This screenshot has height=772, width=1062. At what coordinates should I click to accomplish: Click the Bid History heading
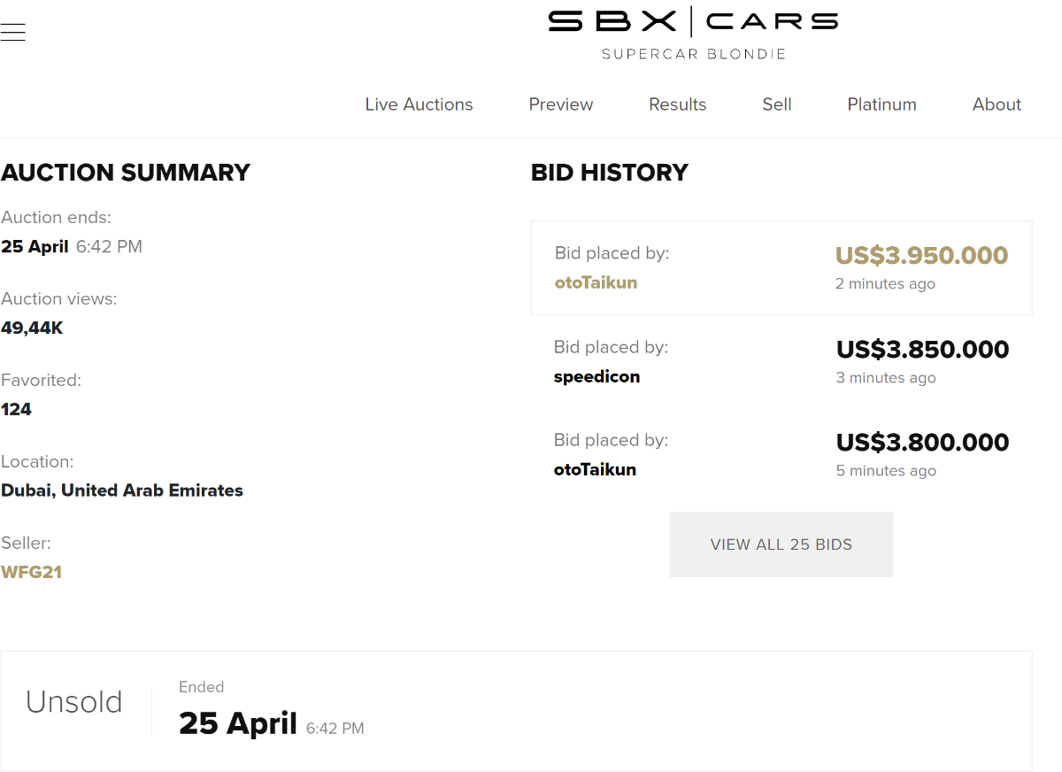pyautogui.click(x=610, y=173)
